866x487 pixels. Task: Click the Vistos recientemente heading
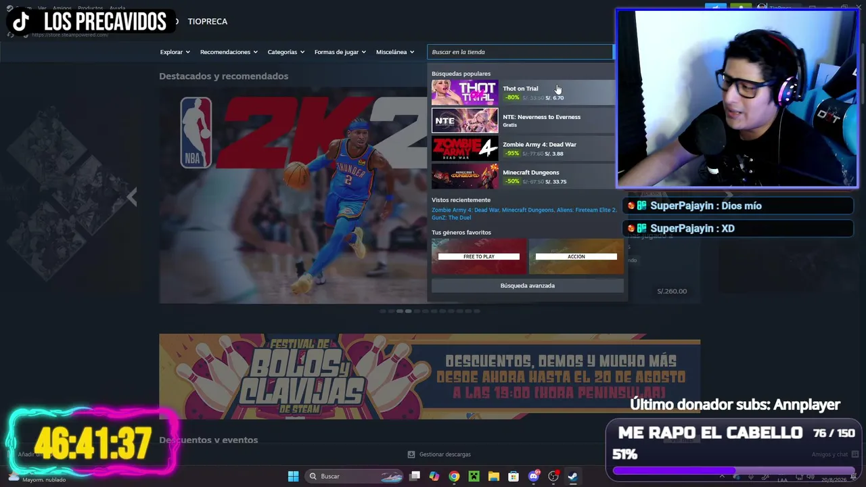tap(461, 200)
